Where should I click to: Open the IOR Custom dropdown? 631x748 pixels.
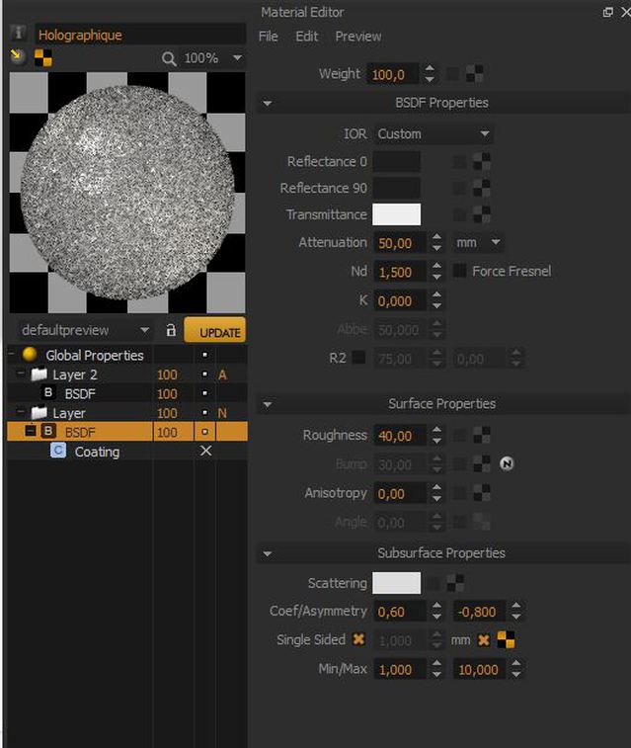(x=433, y=134)
